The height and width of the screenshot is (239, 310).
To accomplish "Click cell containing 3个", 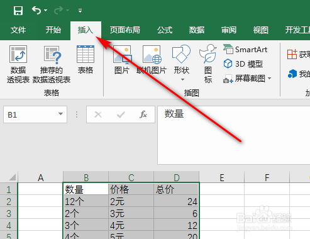I will (x=86, y=225).
